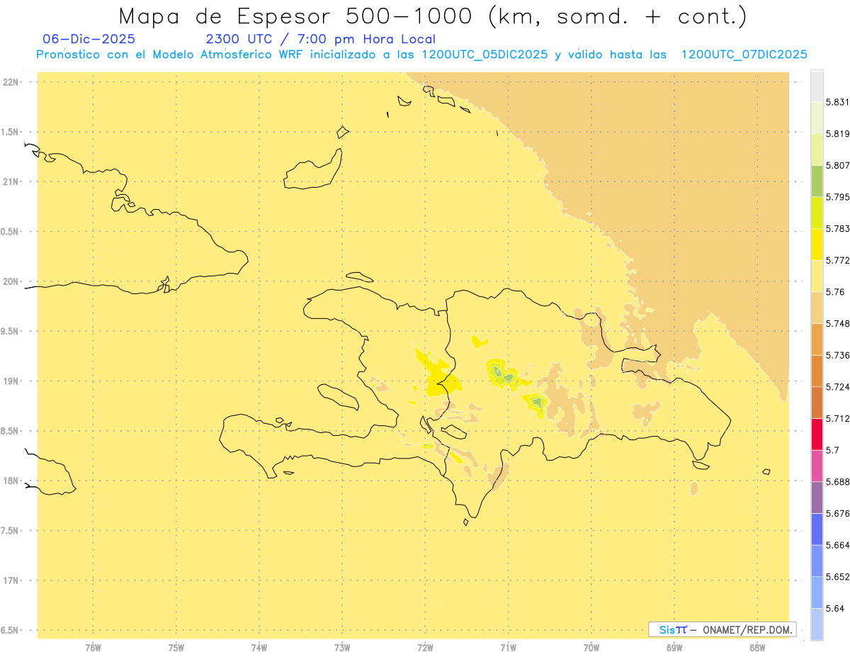Click the '2300 UTC / 7:00 pm Hora Local' text
Screen dimensions: 850x657
320,39
